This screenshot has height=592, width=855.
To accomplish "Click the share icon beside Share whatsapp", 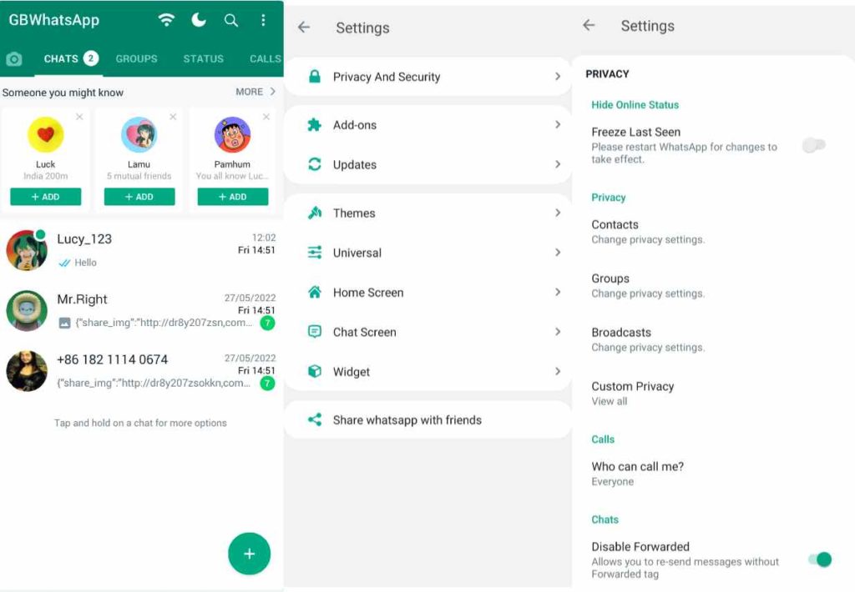I will click(x=315, y=419).
